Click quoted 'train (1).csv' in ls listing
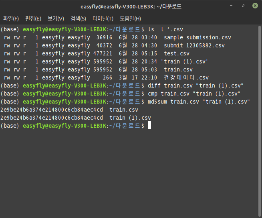The width and height of the screenshot is (262, 218). pyautogui.click(x=184, y=61)
